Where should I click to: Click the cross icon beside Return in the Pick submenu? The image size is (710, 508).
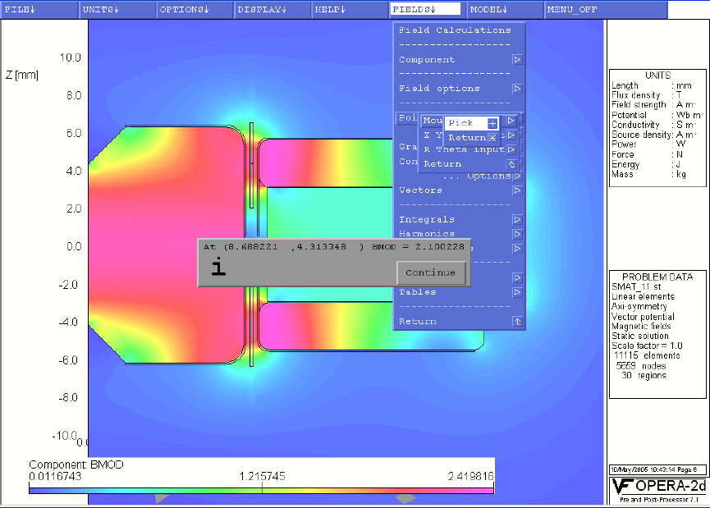492,138
